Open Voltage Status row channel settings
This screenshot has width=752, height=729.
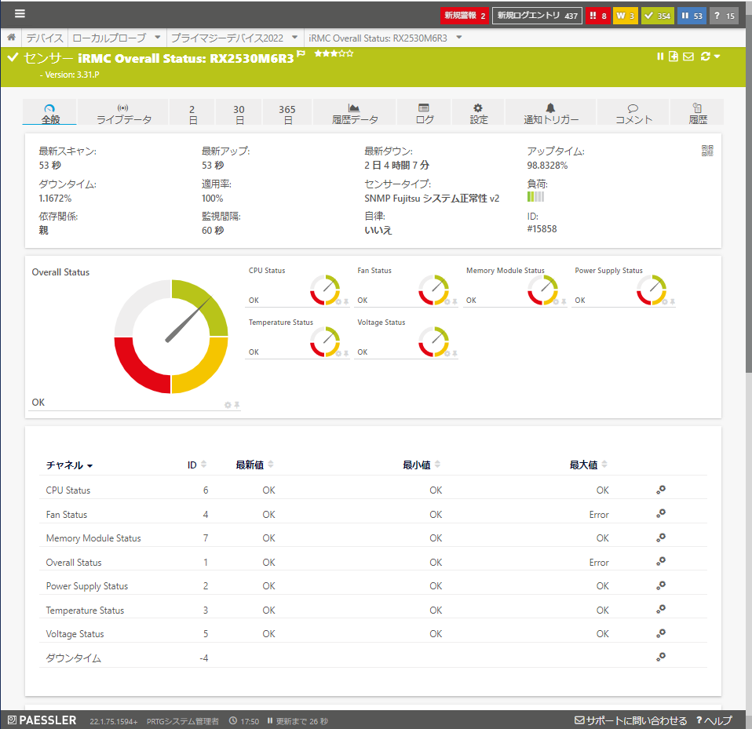pos(660,633)
